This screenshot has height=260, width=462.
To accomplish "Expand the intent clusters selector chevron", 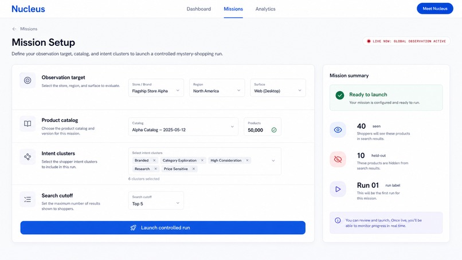I will tap(273, 161).
